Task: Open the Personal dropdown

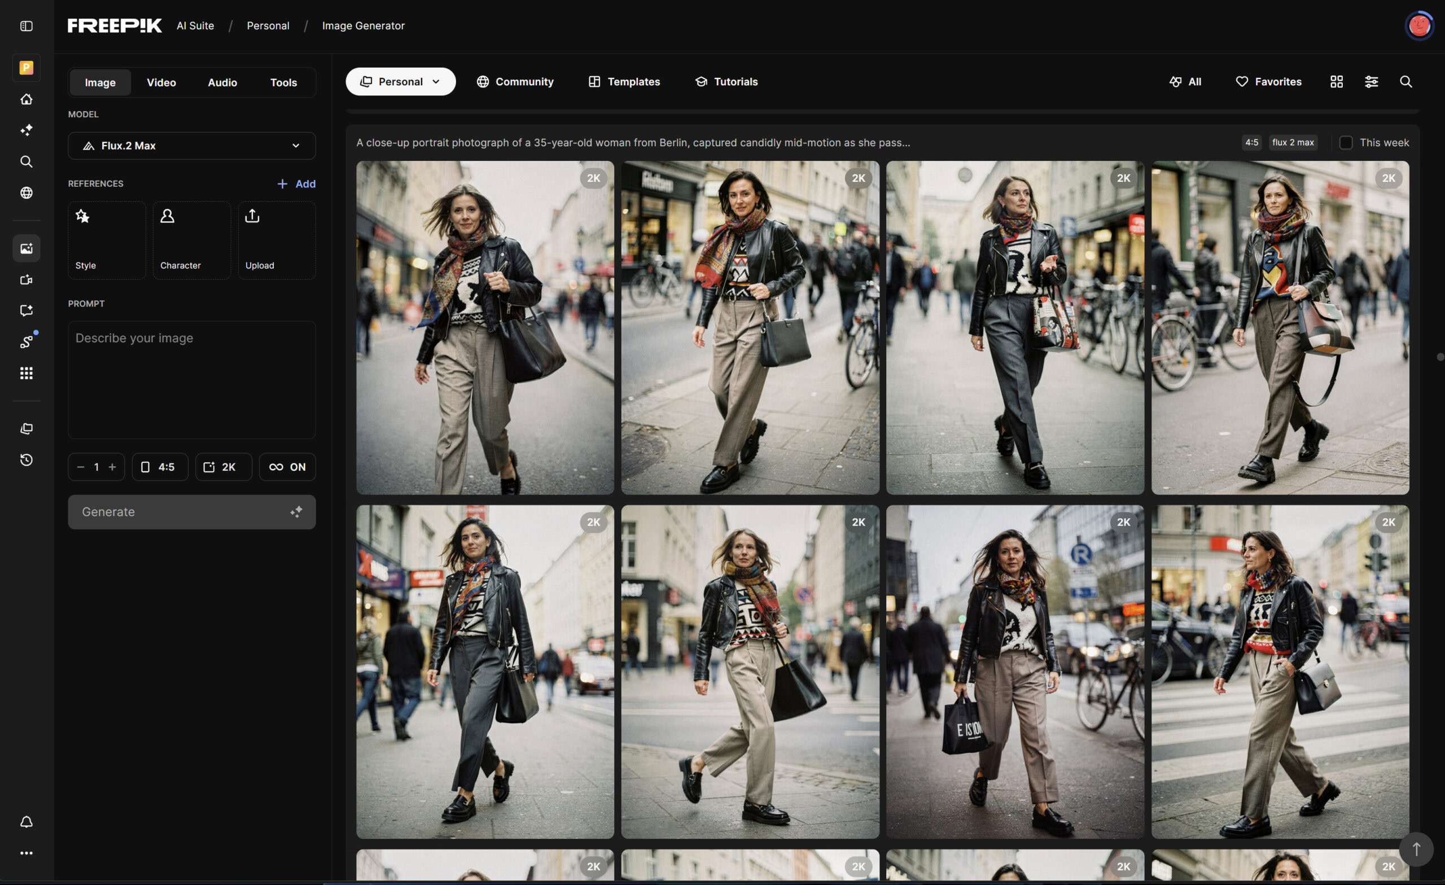Action: tap(400, 81)
